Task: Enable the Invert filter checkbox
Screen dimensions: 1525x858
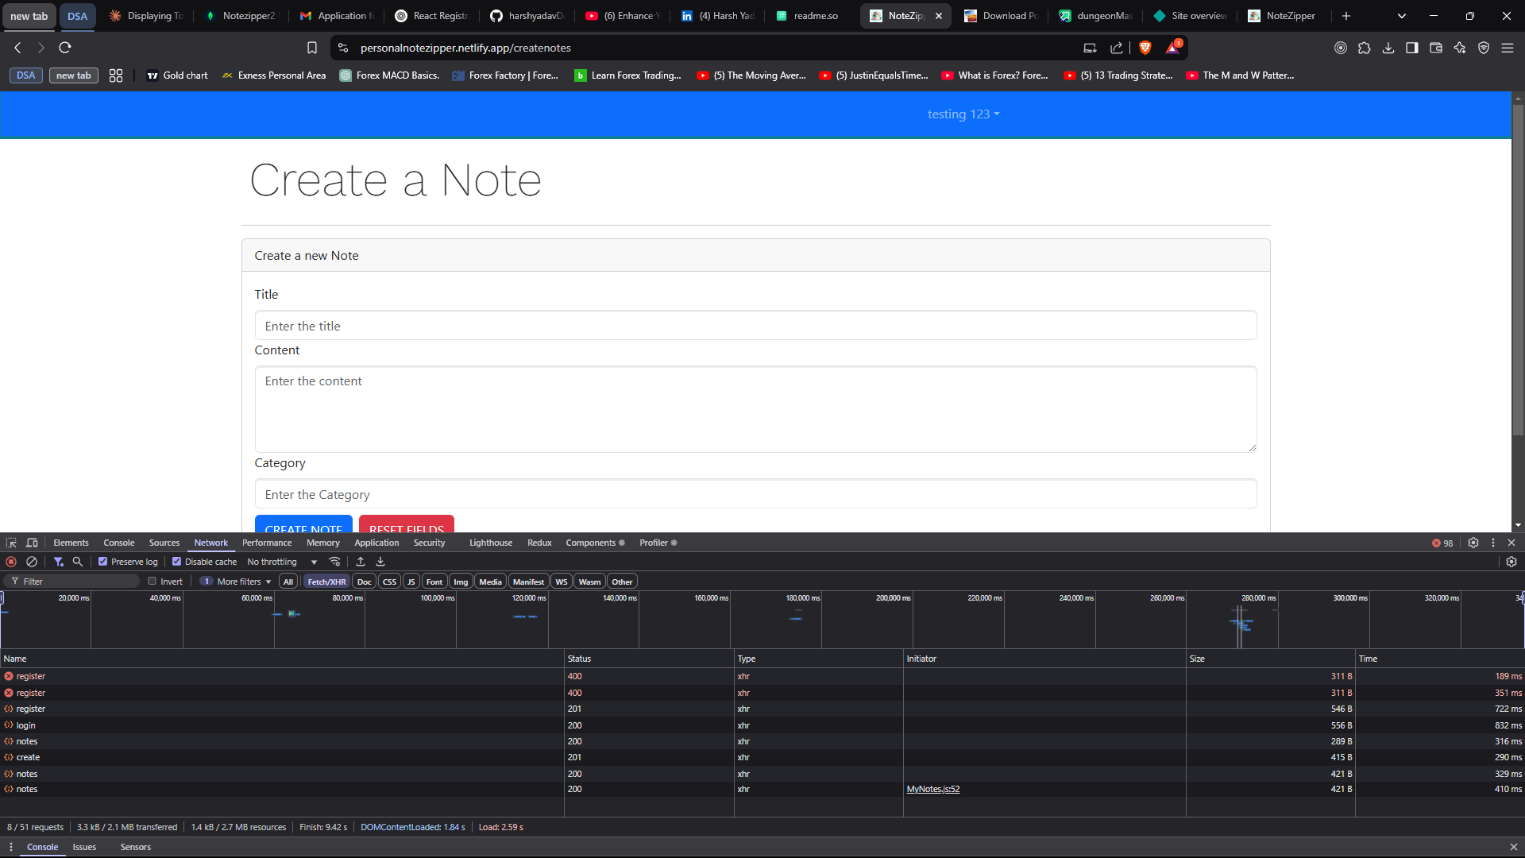Action: 152,582
